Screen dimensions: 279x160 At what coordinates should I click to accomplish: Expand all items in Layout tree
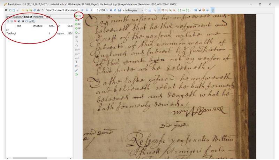click(8, 21)
